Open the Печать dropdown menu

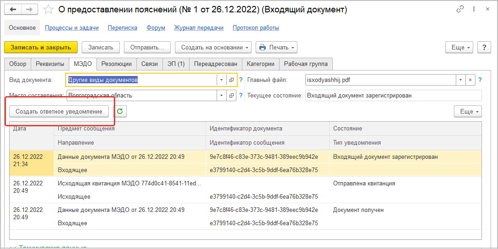[x=276, y=47]
